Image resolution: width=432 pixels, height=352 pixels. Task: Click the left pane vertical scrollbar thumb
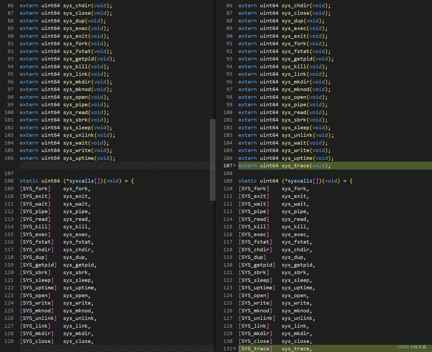click(x=213, y=160)
